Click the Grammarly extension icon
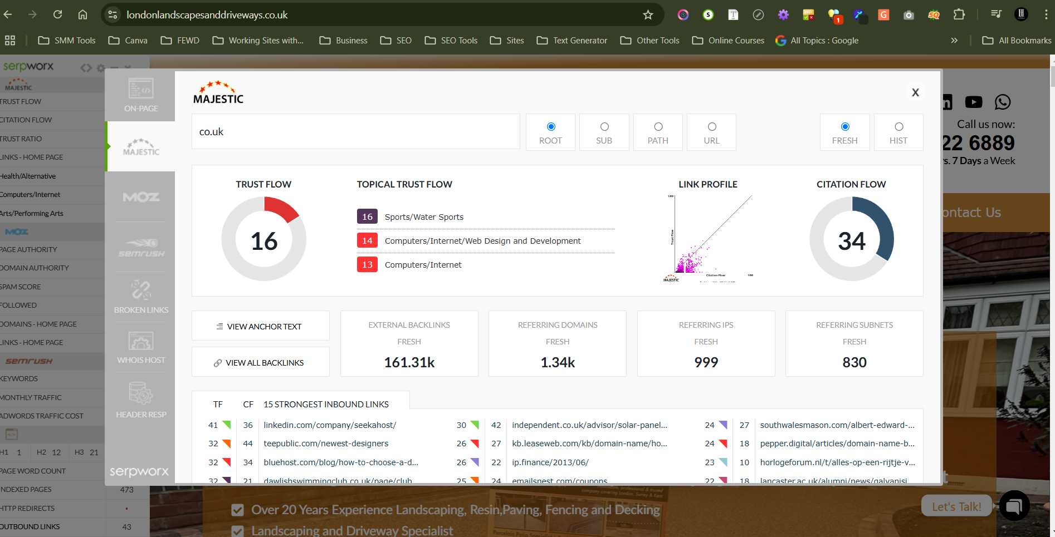 [x=883, y=14]
